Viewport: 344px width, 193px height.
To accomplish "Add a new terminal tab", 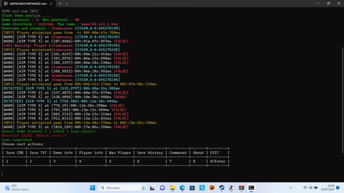I will click(60, 4).
